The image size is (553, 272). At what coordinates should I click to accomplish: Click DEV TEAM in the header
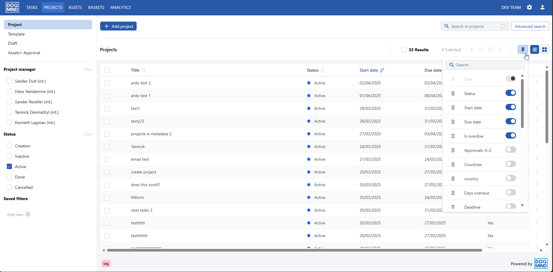(x=511, y=7)
